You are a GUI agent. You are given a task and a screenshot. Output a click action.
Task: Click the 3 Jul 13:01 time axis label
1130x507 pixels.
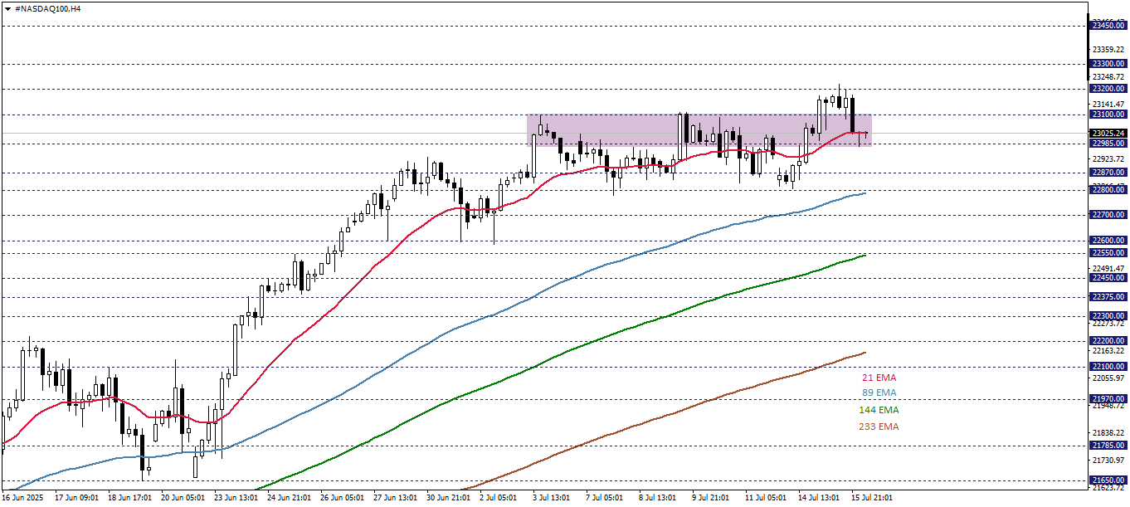(x=552, y=497)
